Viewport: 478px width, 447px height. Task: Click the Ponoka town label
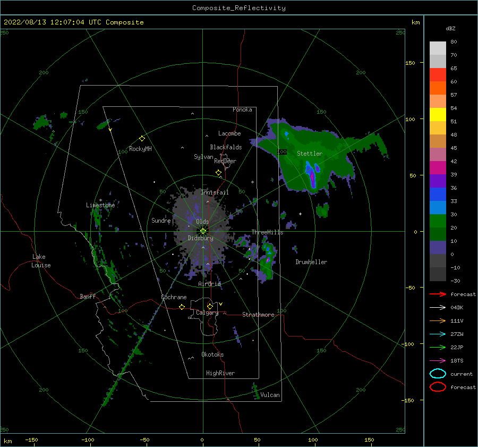[242, 109]
